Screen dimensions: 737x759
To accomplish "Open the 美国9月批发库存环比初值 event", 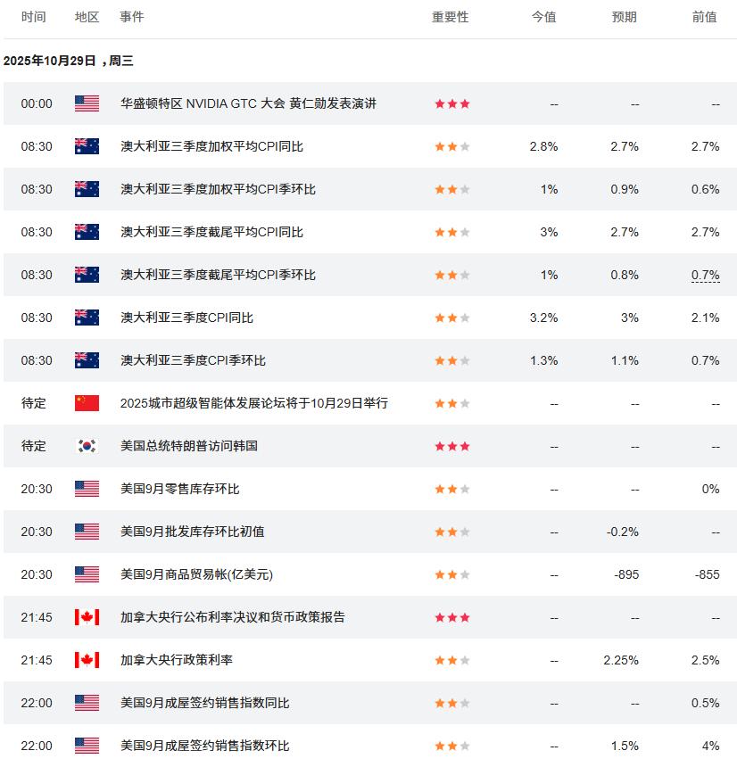I will [x=192, y=532].
